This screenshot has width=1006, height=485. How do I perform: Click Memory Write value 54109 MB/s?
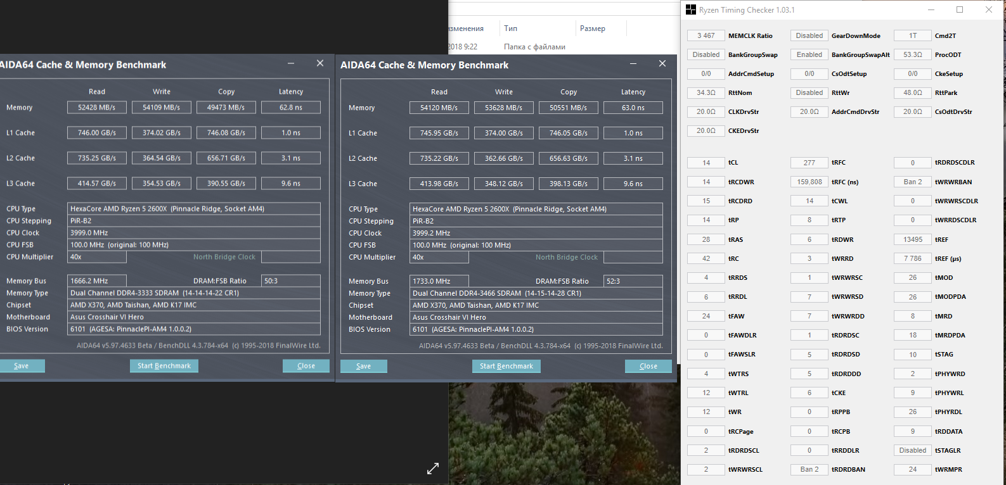tap(162, 108)
